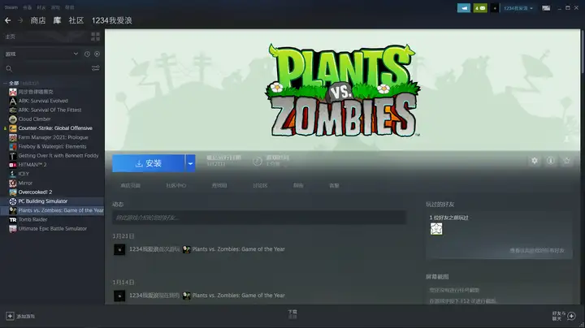Viewport: 585px width, 328px height.
Task: Open the 游戏 menu in the menu bar
Action: pyautogui.click(x=55, y=7)
